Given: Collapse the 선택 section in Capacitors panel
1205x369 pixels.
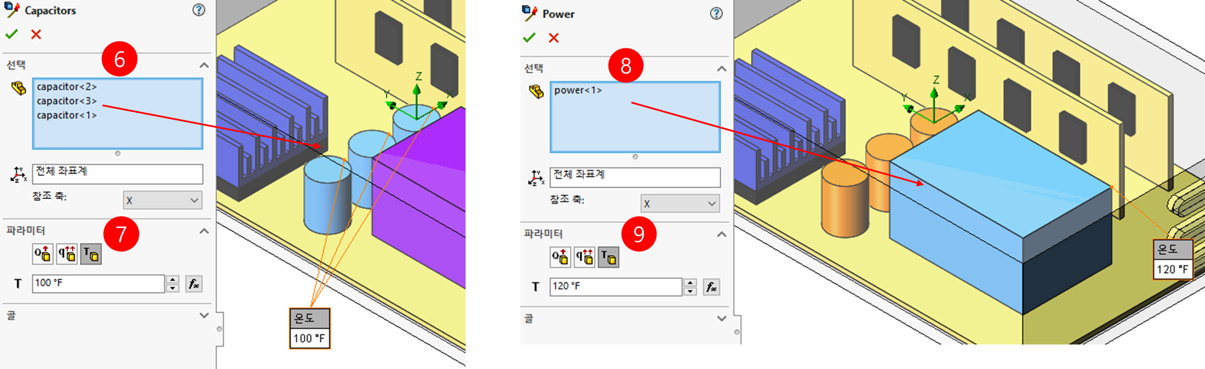Looking at the screenshot, I should [204, 65].
